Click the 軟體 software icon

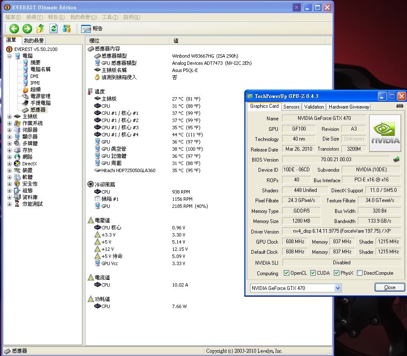click(17, 177)
